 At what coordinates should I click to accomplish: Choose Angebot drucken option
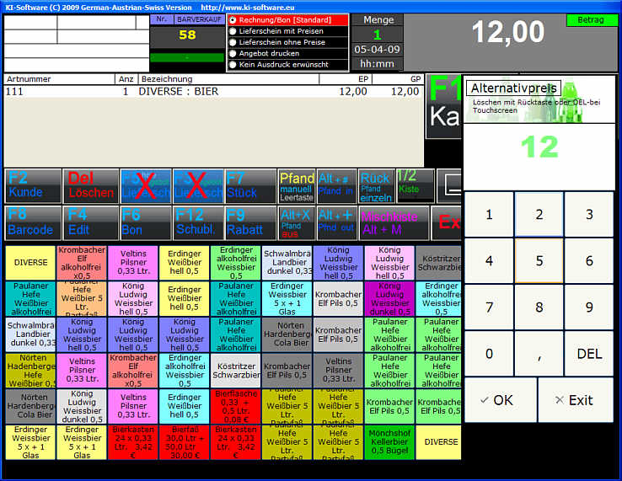[287, 53]
